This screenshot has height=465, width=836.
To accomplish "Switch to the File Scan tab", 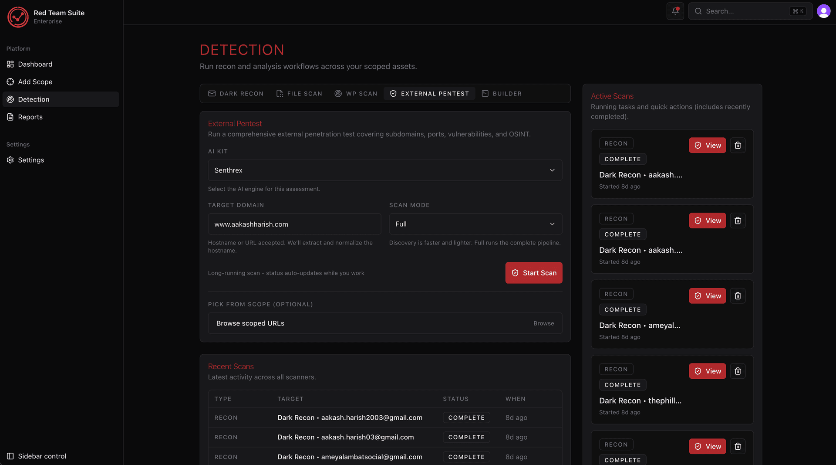I will (299, 93).
